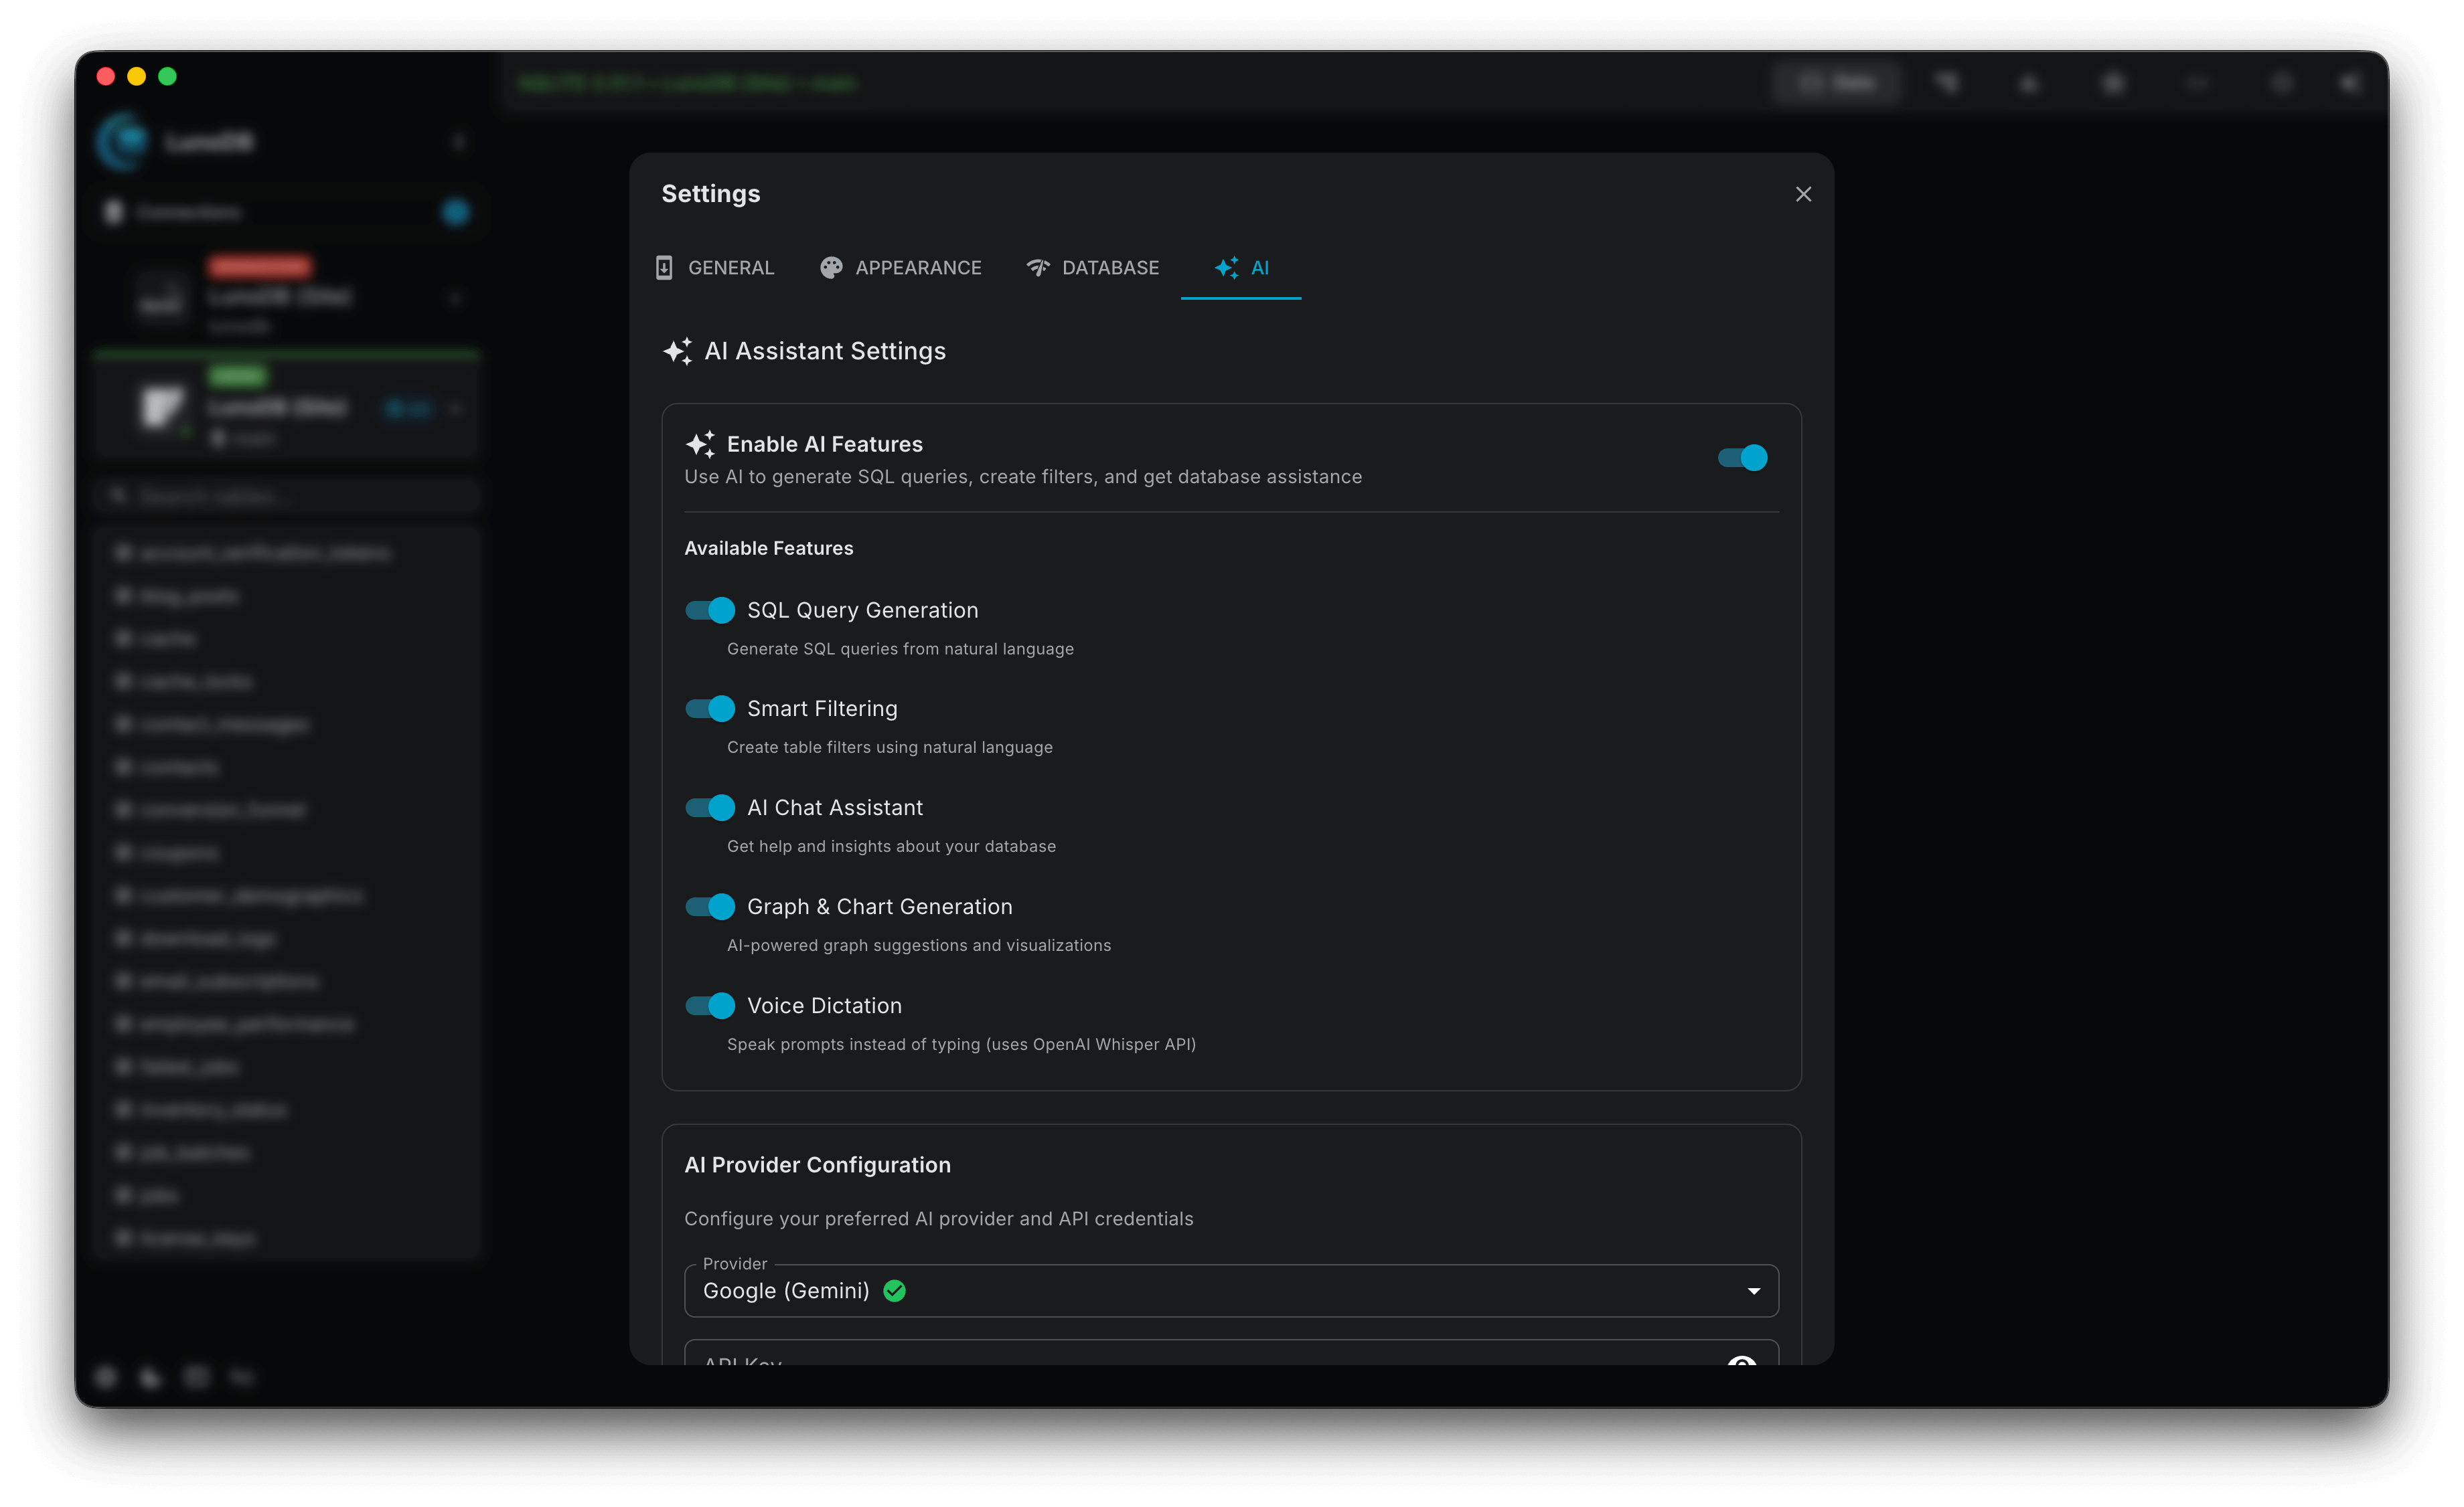This screenshot has height=1507, width=2464.
Task: Click the yellow macOS minimize window button
Action: tap(137, 77)
